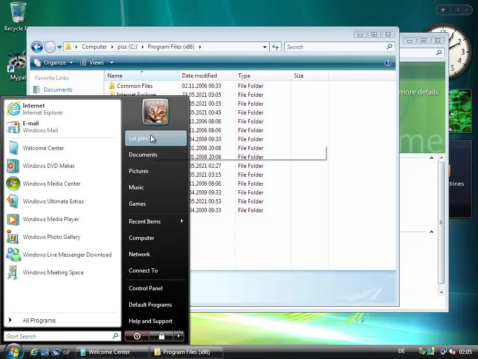478x359 pixels.
Task: Open the Windows Sidebar tray icon
Action: tap(431, 352)
